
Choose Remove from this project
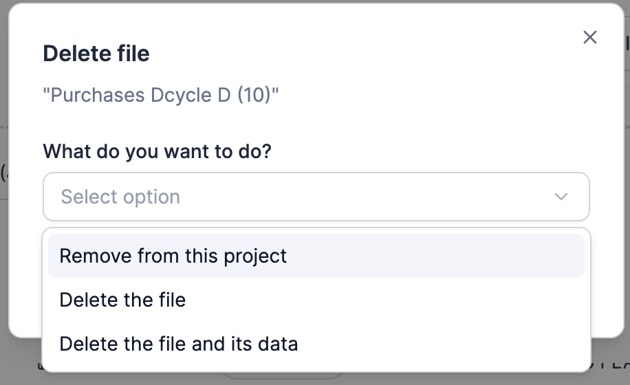coord(316,256)
